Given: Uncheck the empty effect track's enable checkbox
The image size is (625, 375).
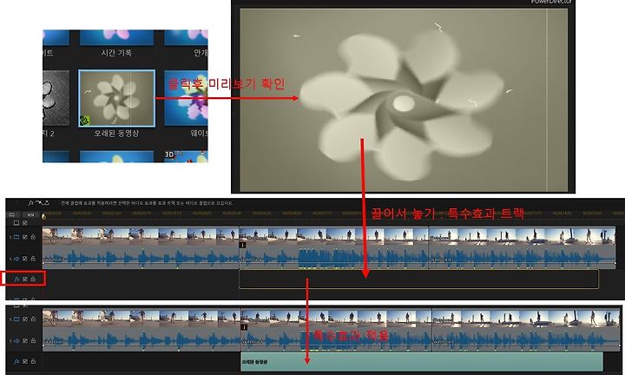Looking at the screenshot, I should pos(25,279).
